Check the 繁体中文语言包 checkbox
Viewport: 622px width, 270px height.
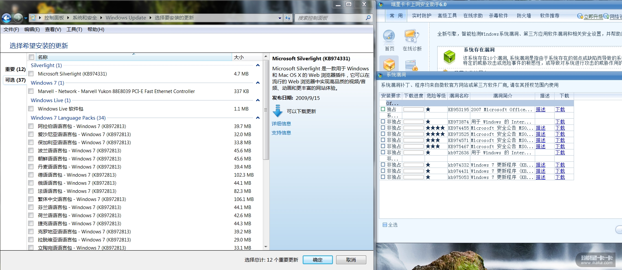[31, 199]
